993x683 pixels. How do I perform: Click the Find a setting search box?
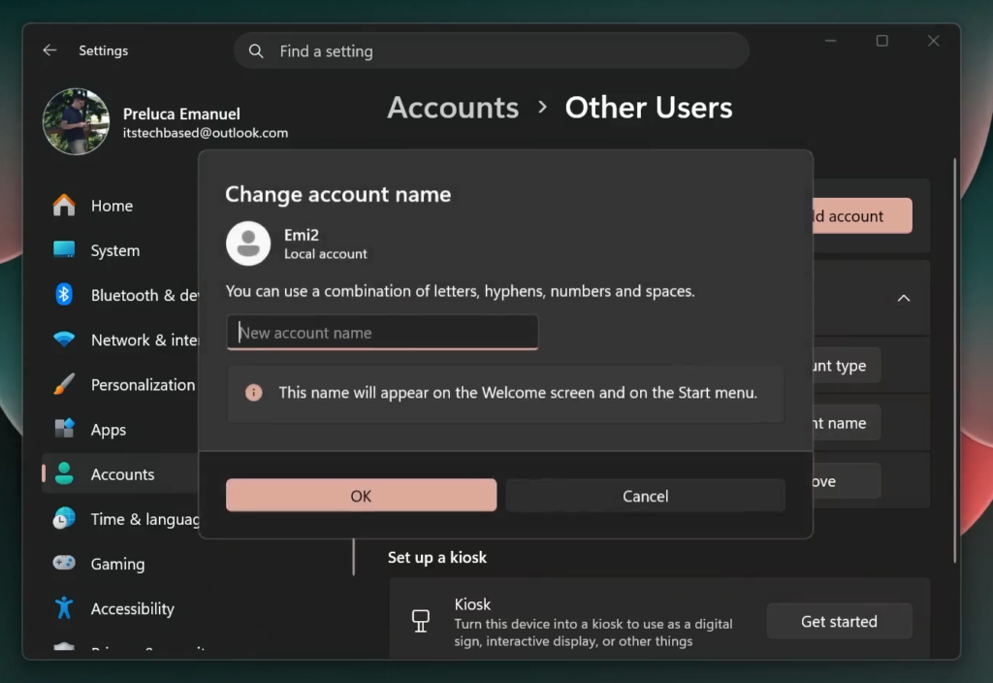[x=504, y=51]
